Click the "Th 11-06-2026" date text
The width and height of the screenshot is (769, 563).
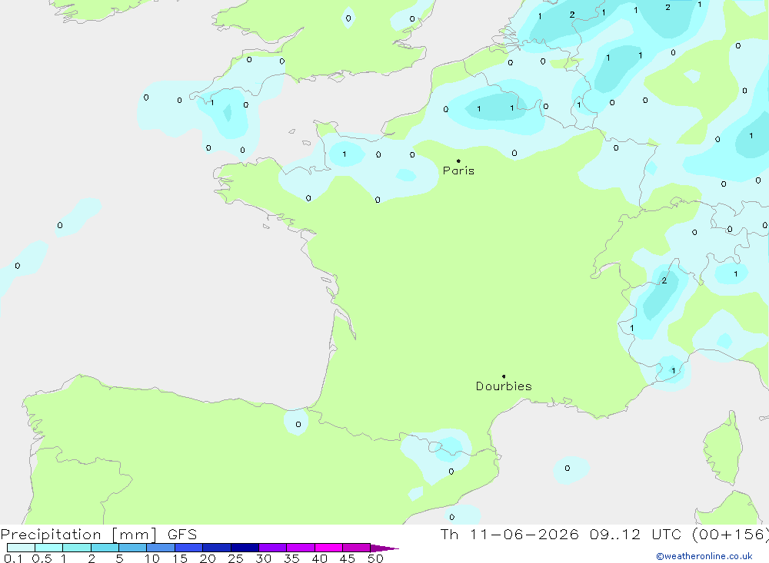tap(509, 535)
